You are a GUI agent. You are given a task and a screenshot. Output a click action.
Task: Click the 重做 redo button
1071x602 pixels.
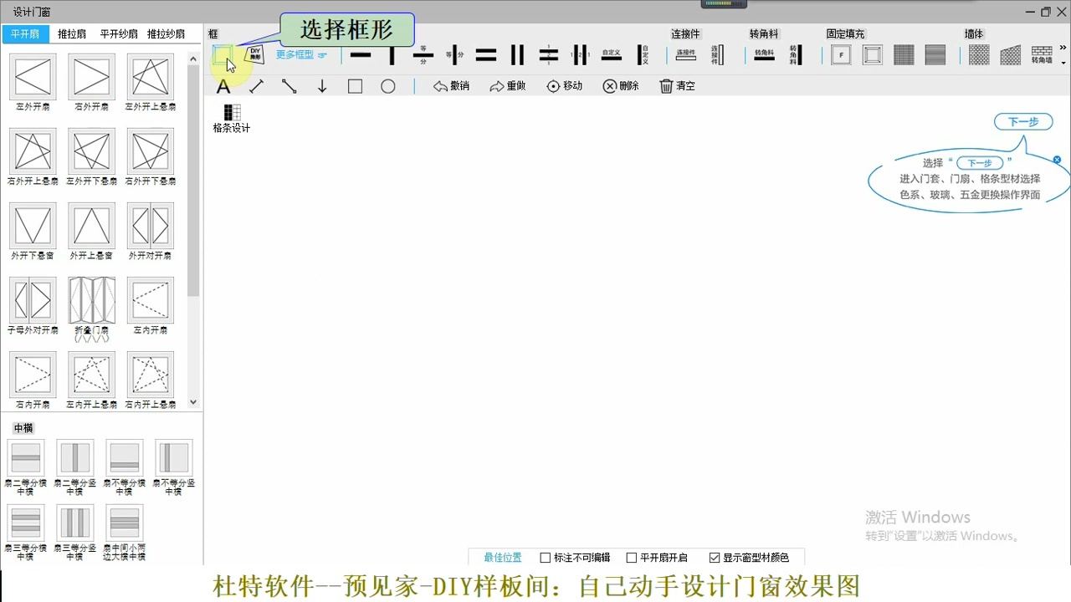pos(508,86)
